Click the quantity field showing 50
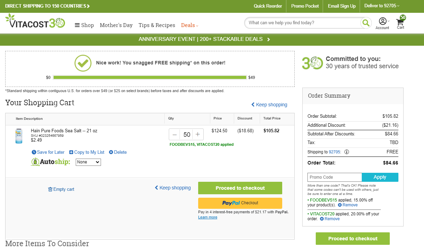Image resolution: width=424 pixels, height=250 pixels. coord(187,134)
